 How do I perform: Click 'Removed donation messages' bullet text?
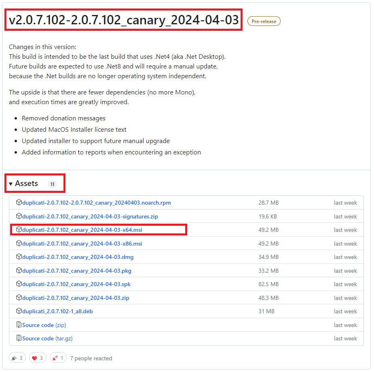coord(64,118)
